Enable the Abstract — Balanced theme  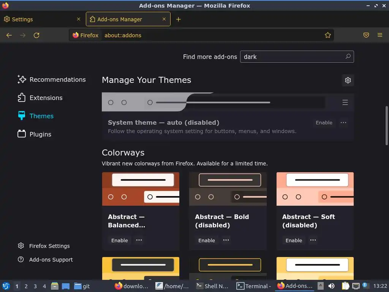120,240
